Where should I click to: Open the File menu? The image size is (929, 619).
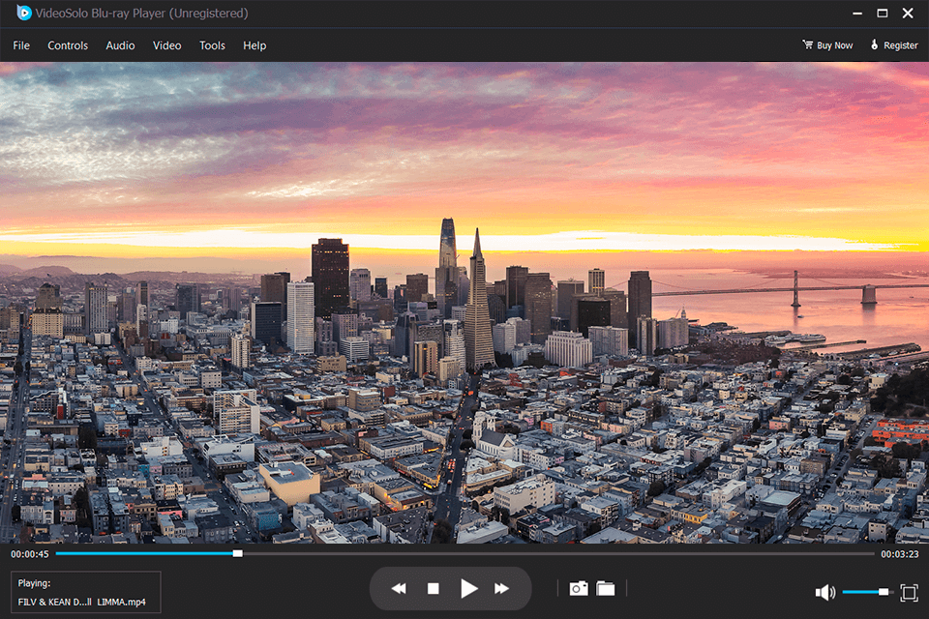click(x=20, y=44)
